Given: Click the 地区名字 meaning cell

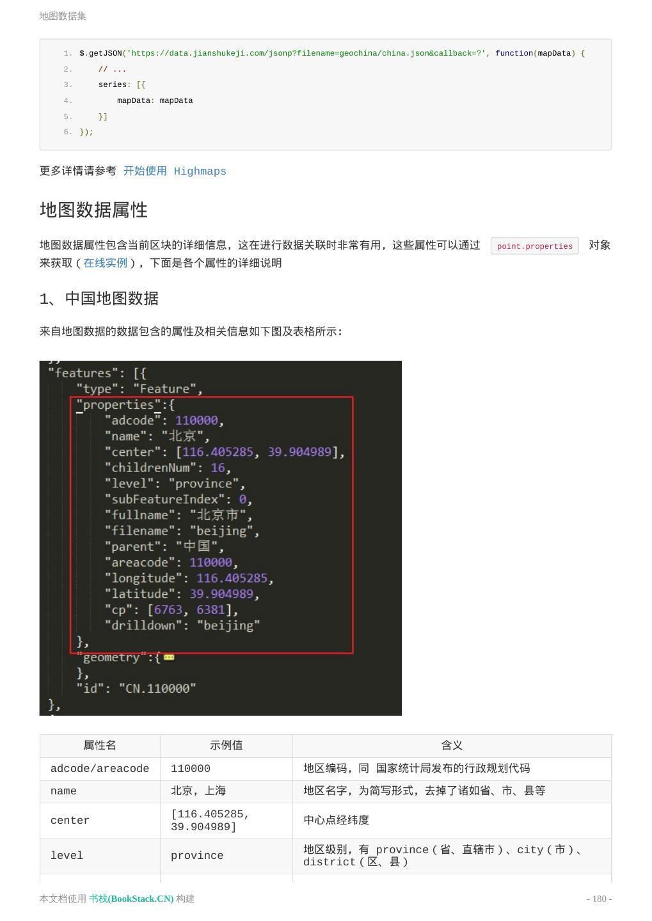Looking at the screenshot, I should (x=452, y=792).
